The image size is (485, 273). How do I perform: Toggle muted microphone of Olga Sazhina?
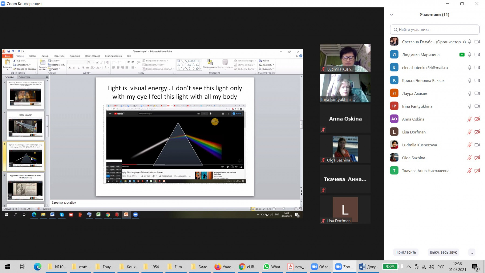click(x=469, y=158)
